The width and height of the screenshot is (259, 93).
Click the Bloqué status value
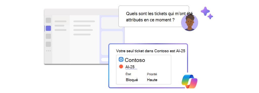pos(132,80)
